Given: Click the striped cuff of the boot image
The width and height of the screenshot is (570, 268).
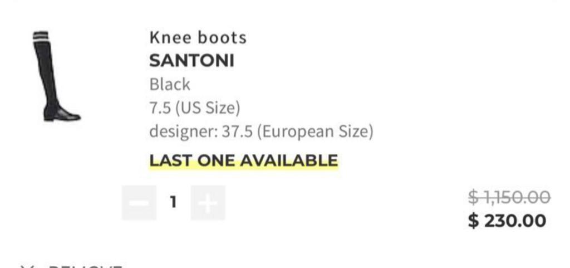Looking at the screenshot, I should tap(41, 36).
